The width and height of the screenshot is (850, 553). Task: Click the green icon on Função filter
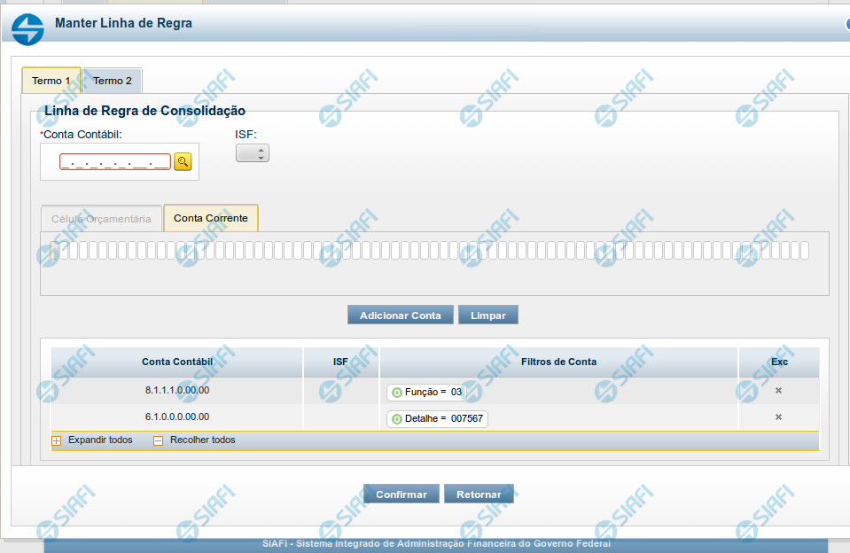pyautogui.click(x=396, y=392)
